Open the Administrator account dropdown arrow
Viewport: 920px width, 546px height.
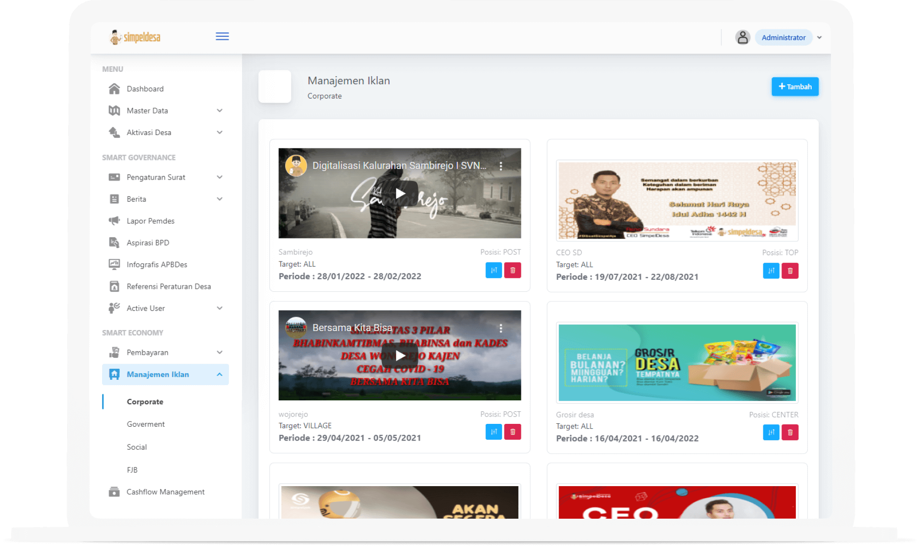819,37
